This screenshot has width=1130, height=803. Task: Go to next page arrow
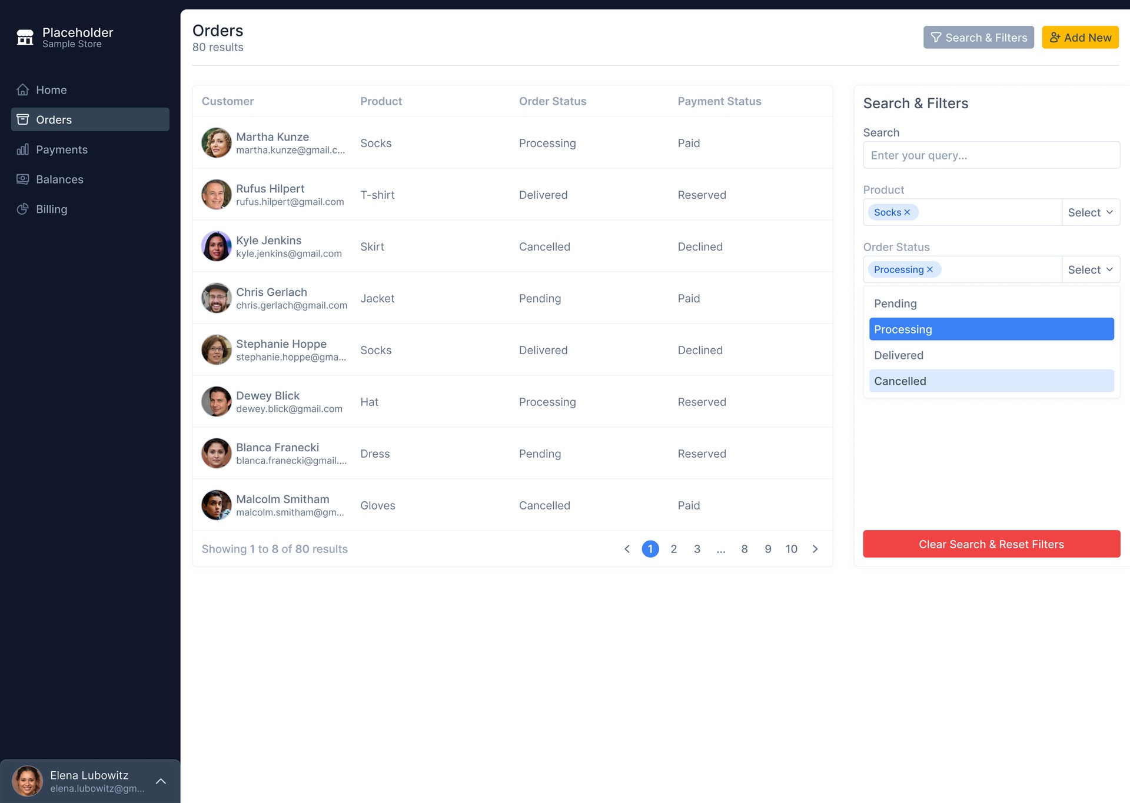click(815, 549)
